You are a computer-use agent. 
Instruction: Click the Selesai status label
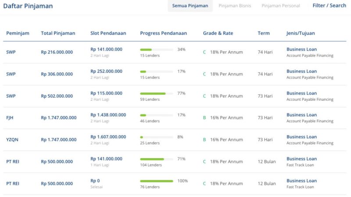tap(97, 187)
